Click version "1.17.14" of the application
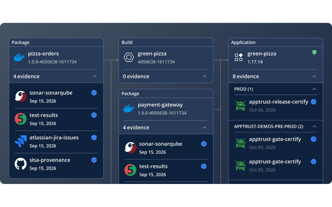 click(x=255, y=62)
